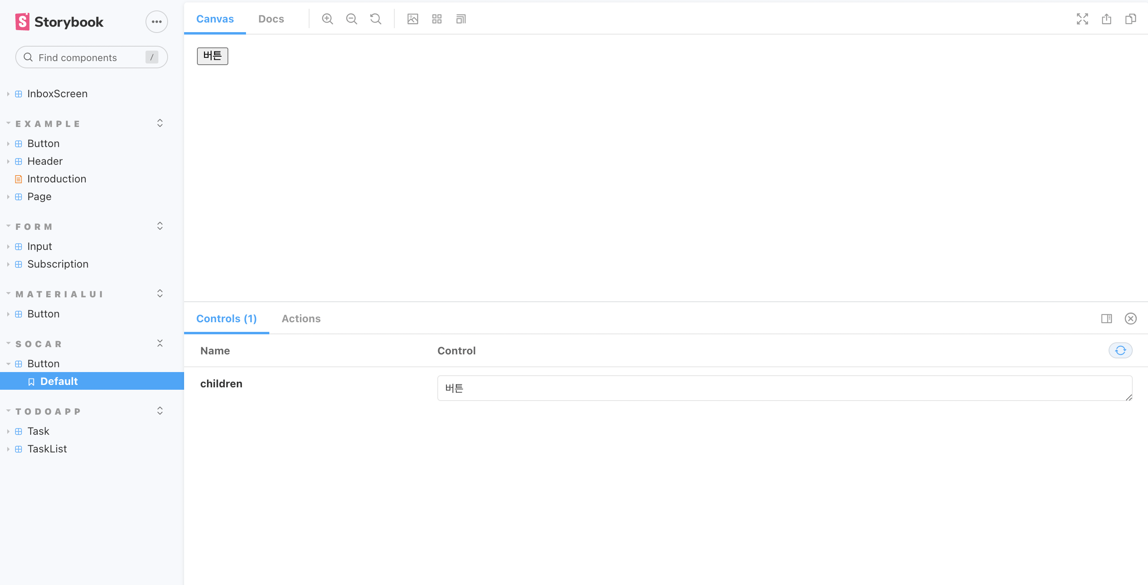The height and width of the screenshot is (585, 1148).
Task: Expand all in the EXAMPLE section
Action: pos(160,123)
